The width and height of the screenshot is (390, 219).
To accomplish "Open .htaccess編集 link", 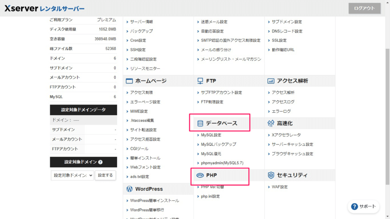I will point(142,121).
